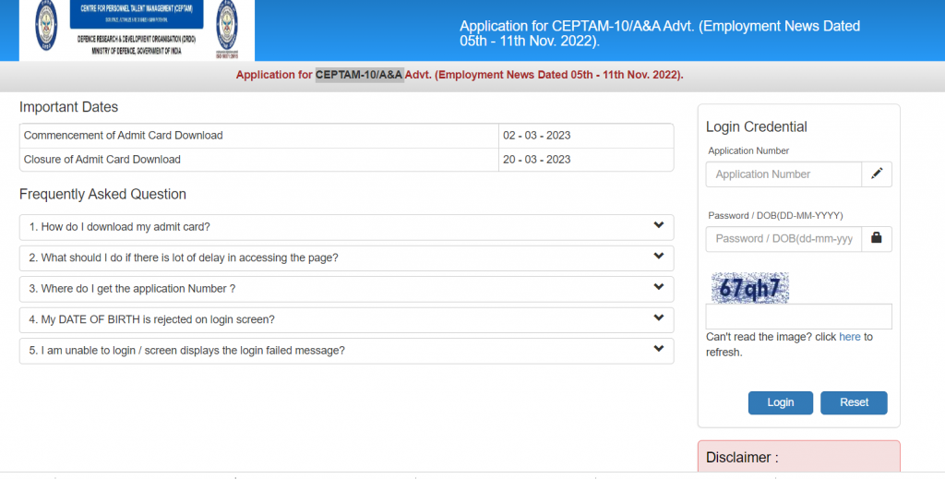The height and width of the screenshot is (479, 945).
Task: Click the 'Password / DOB(DD-MM-YYYY)' label
Action: coord(775,216)
